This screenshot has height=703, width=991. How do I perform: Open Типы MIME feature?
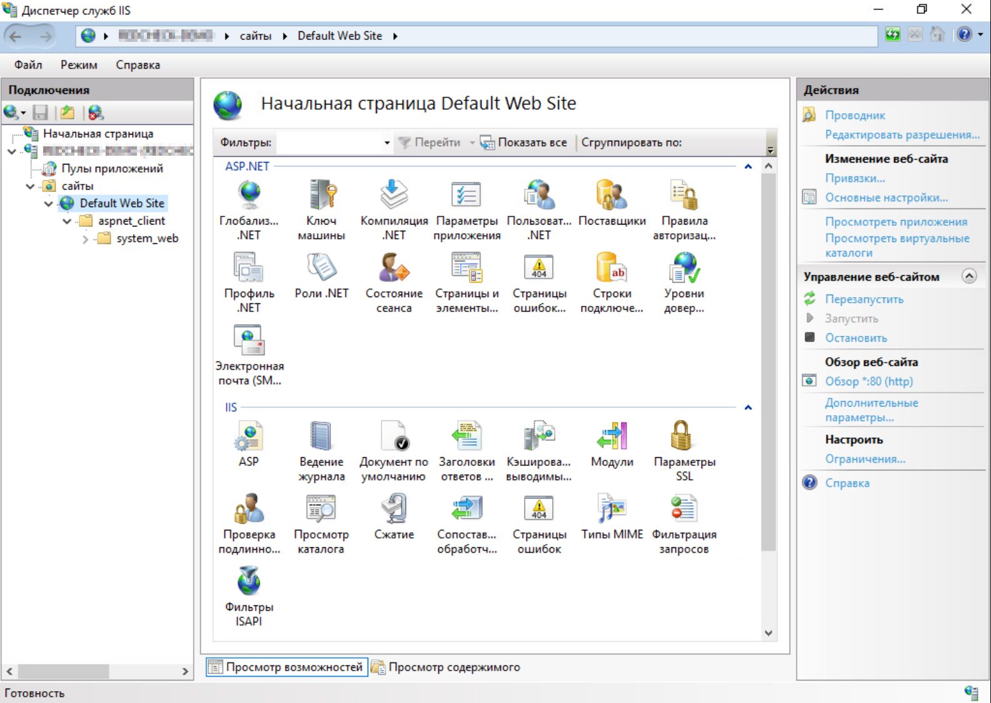612,516
